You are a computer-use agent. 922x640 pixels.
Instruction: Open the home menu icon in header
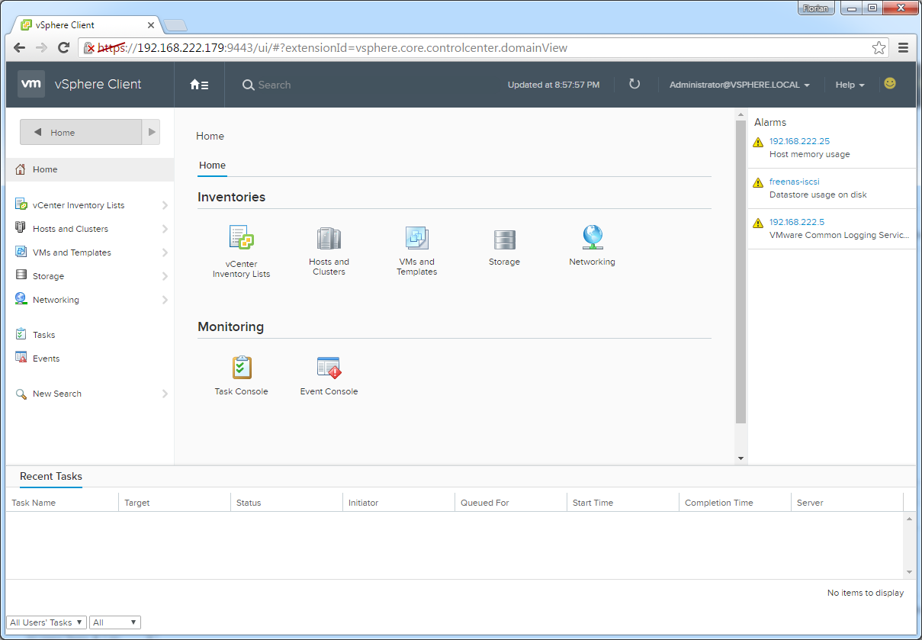click(x=199, y=85)
